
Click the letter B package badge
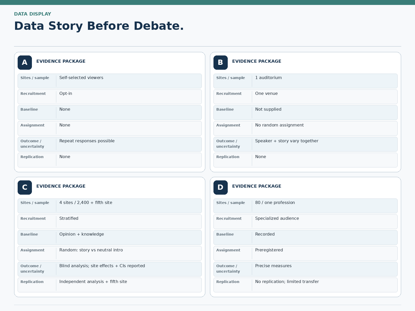[x=220, y=62]
